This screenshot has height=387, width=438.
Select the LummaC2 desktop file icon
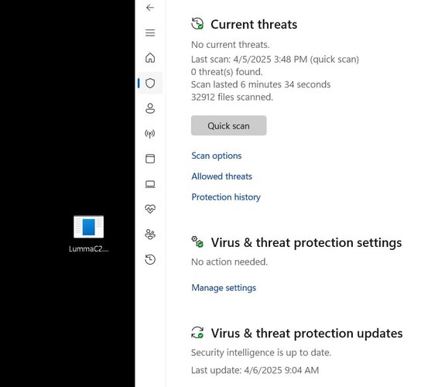click(x=88, y=234)
